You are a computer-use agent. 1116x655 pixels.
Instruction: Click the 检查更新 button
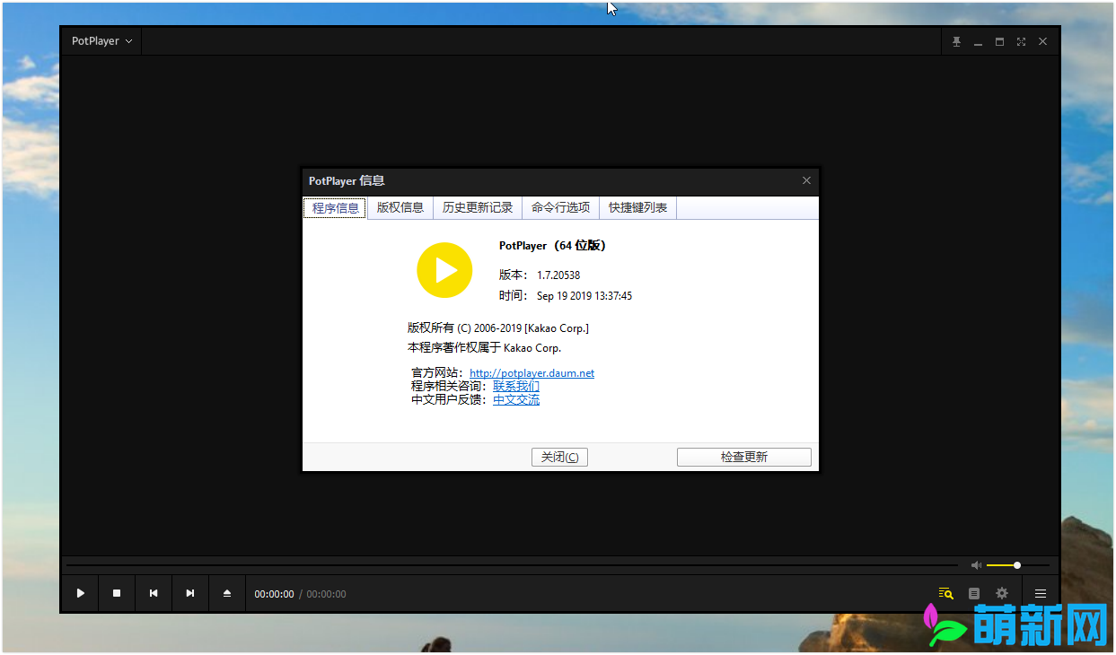tap(744, 457)
